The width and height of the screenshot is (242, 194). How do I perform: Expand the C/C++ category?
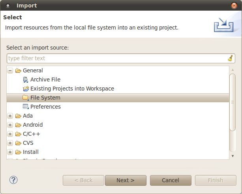tap(10, 134)
